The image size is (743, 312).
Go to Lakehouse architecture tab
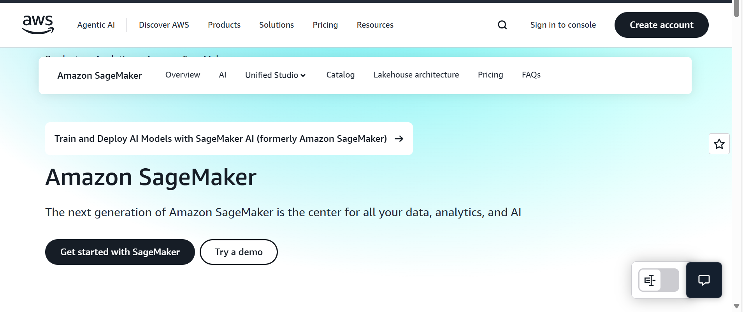point(416,75)
